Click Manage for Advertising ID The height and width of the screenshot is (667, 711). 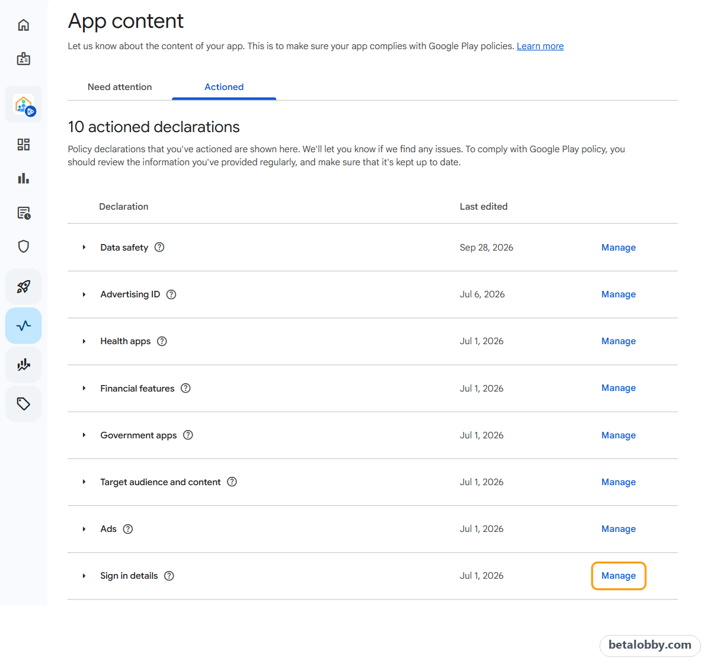pos(619,294)
